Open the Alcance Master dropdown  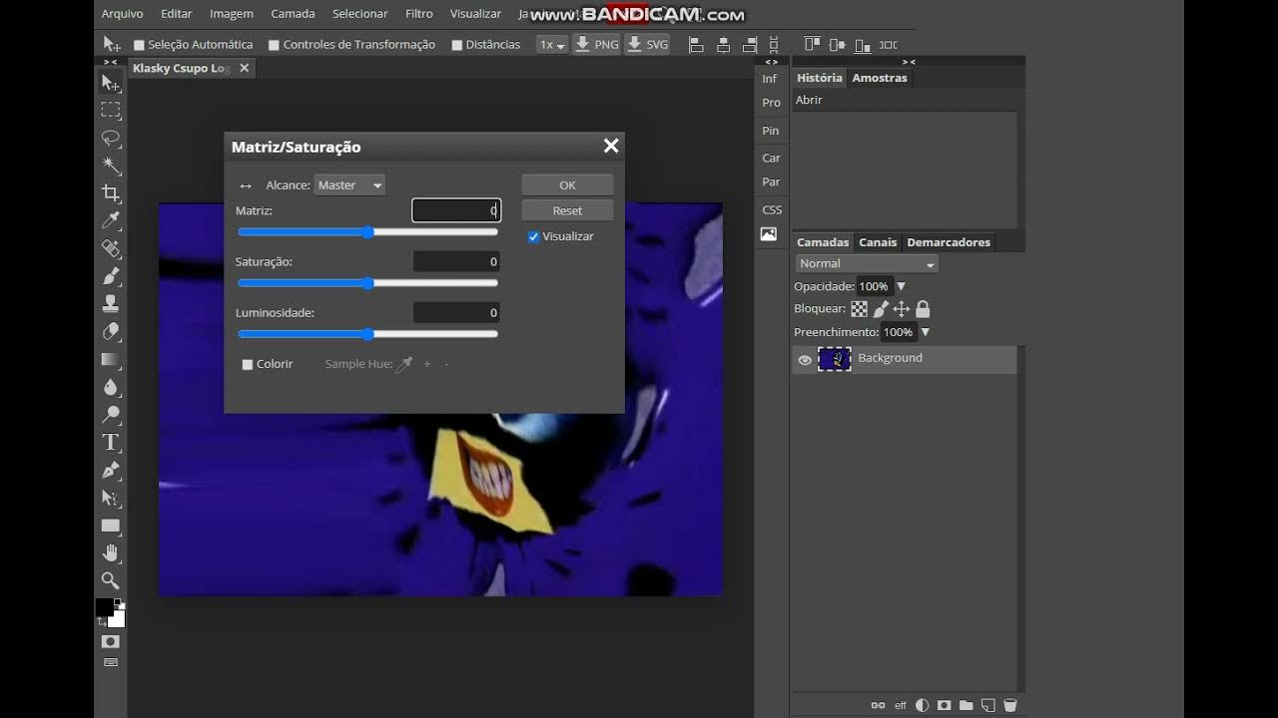coord(349,184)
